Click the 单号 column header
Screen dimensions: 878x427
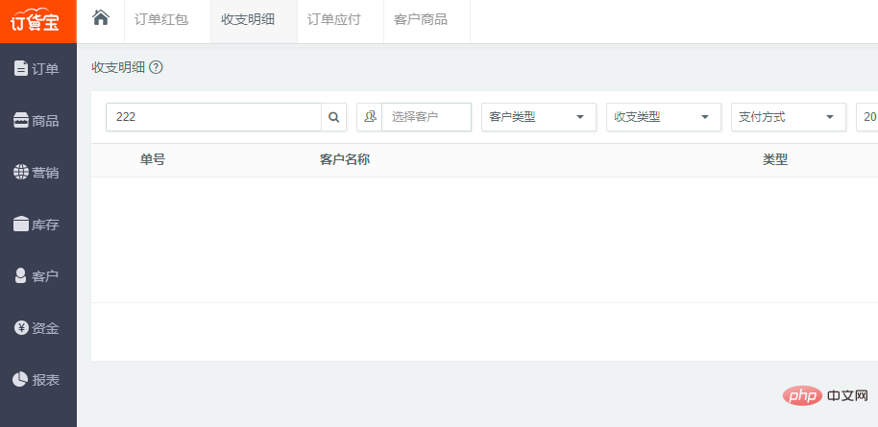(153, 160)
